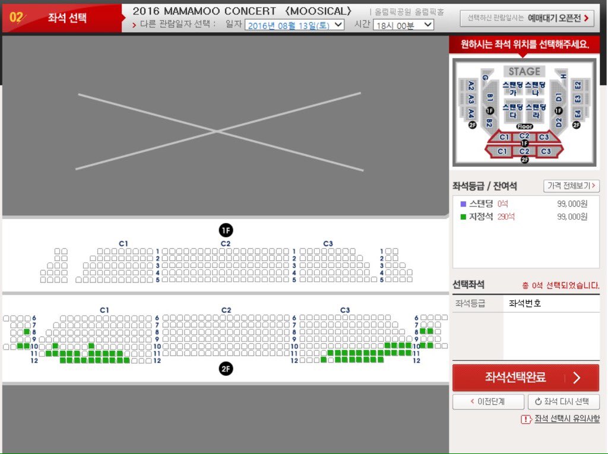
Task: Click C1 label of 2F seat map
Action: click(x=104, y=310)
